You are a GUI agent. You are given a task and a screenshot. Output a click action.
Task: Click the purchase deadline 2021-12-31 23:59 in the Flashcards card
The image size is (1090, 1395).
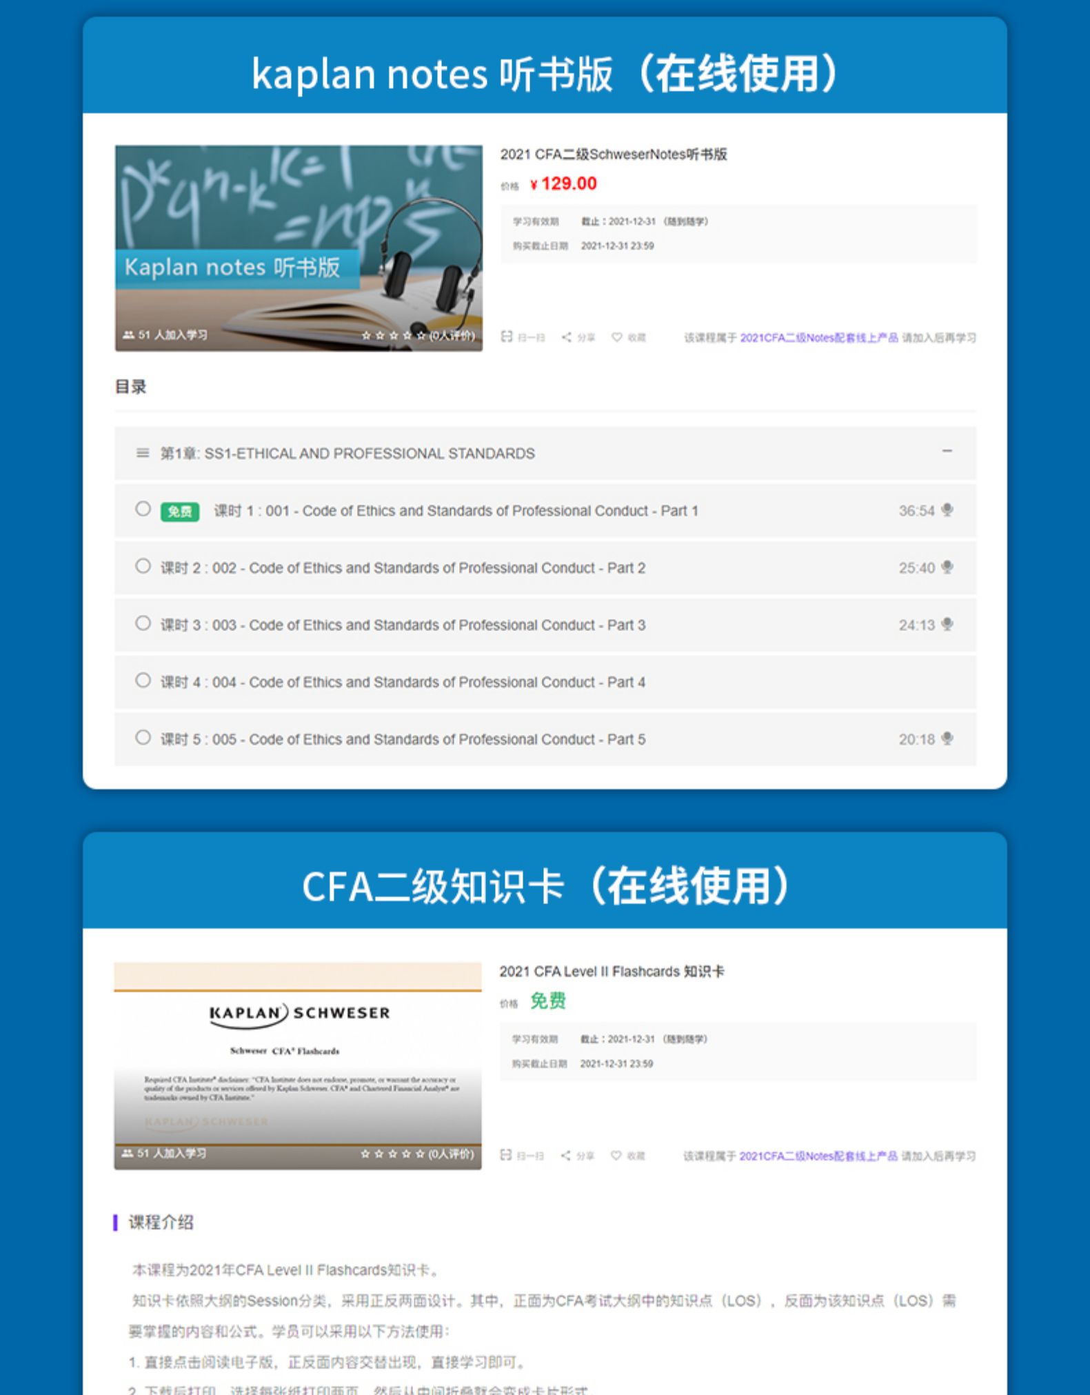617,1064
